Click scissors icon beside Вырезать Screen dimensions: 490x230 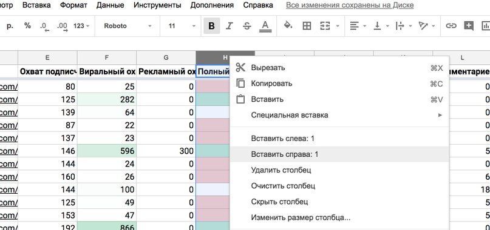(240, 67)
